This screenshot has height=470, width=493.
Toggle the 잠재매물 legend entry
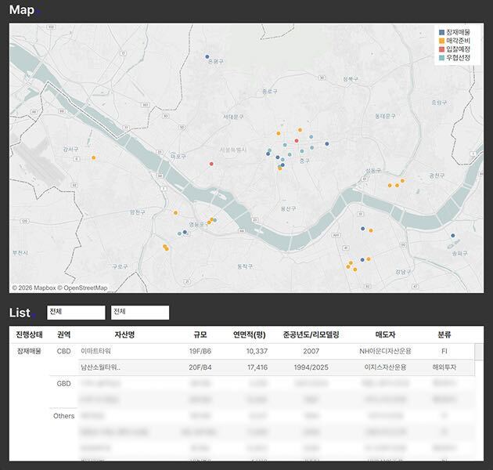click(458, 31)
